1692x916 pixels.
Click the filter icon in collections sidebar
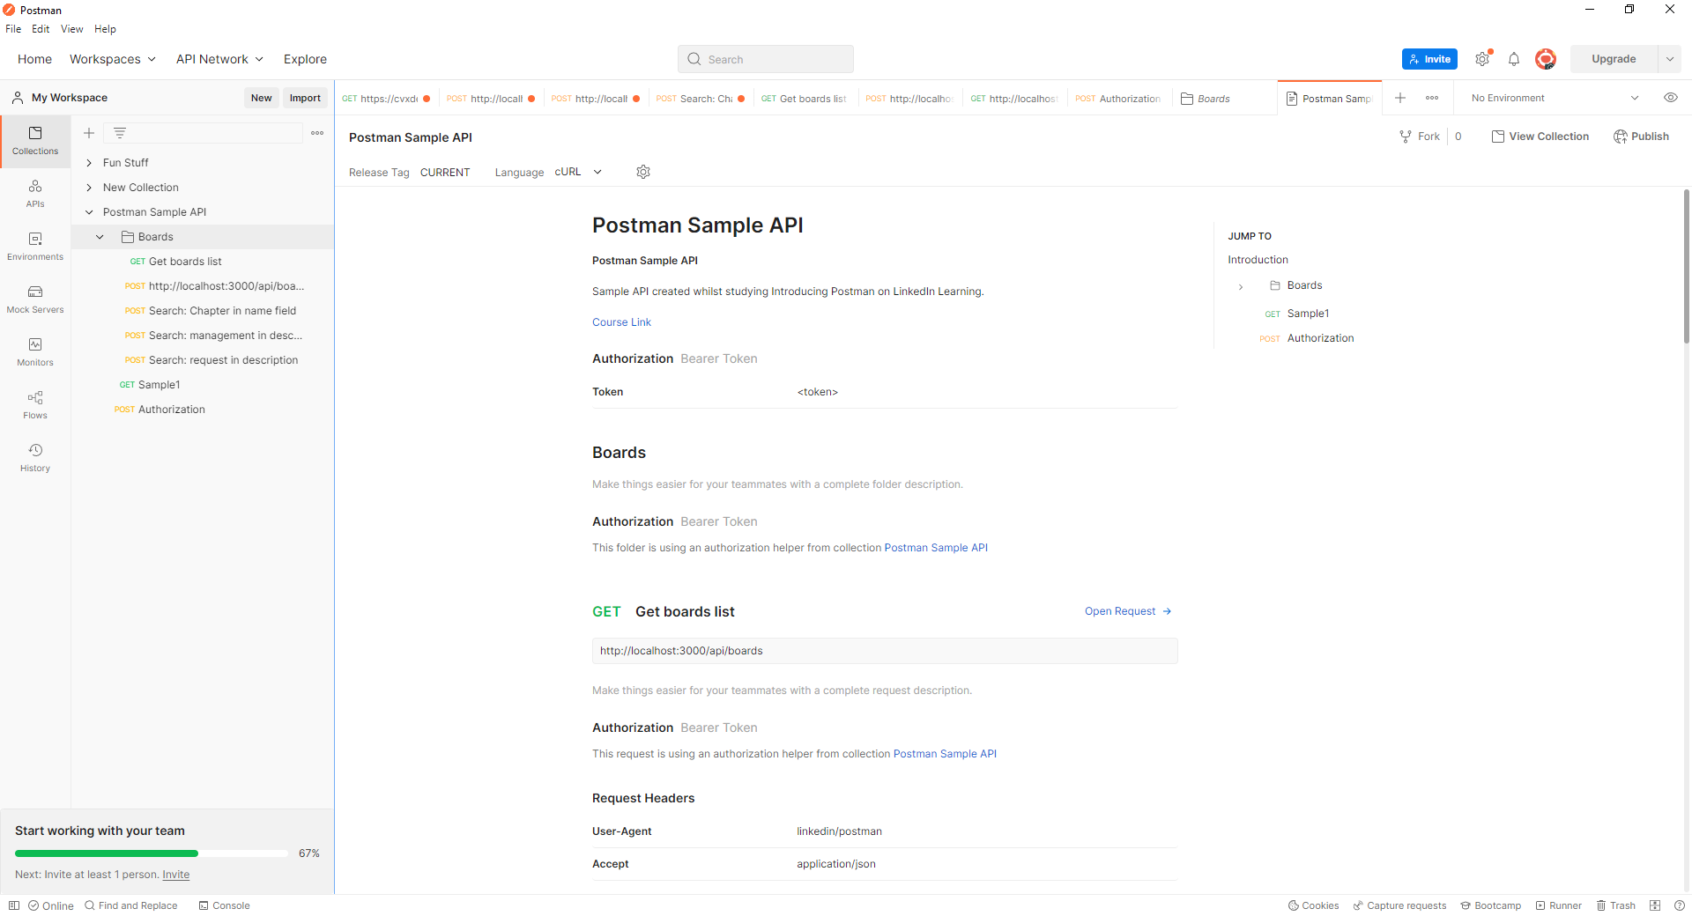pos(120,133)
